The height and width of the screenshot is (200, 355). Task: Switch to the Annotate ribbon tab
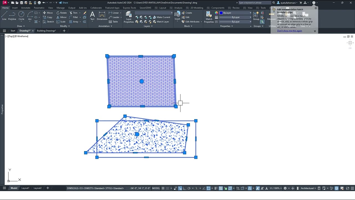point(26,8)
